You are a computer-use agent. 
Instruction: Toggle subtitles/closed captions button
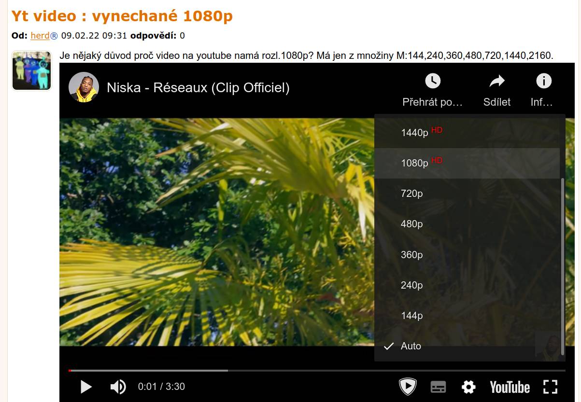[x=438, y=387]
